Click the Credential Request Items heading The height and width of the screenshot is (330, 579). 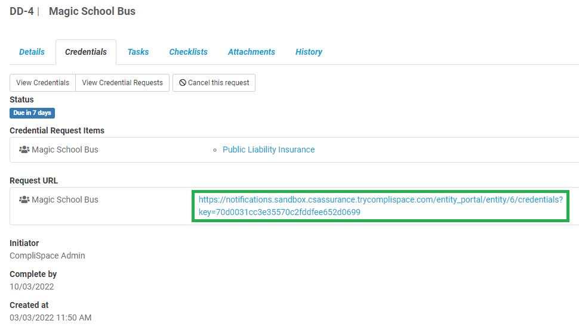(x=57, y=130)
